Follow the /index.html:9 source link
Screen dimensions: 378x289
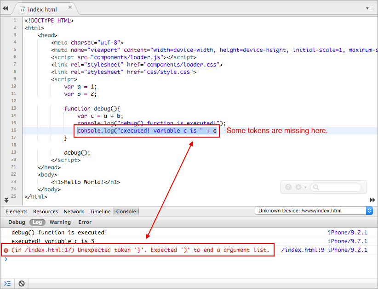point(303,250)
